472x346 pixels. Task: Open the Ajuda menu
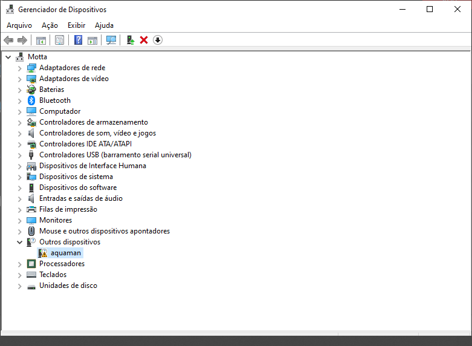[x=104, y=25]
